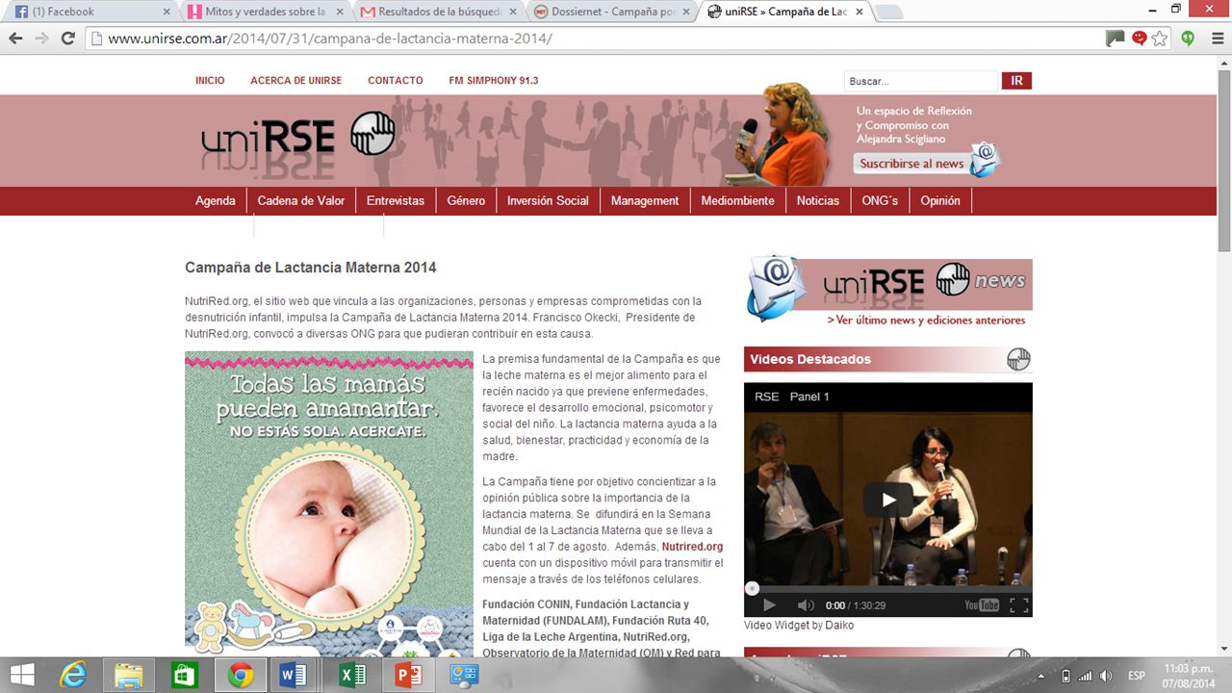Open the Management menu item
The image size is (1232, 693).
(x=645, y=200)
